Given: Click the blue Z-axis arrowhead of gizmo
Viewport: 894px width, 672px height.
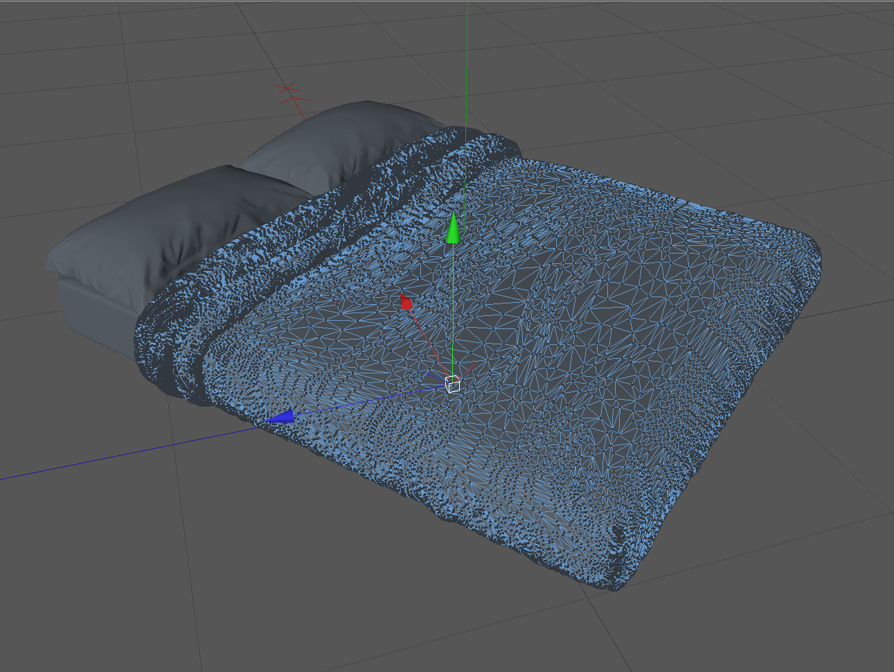Looking at the screenshot, I should tap(280, 416).
